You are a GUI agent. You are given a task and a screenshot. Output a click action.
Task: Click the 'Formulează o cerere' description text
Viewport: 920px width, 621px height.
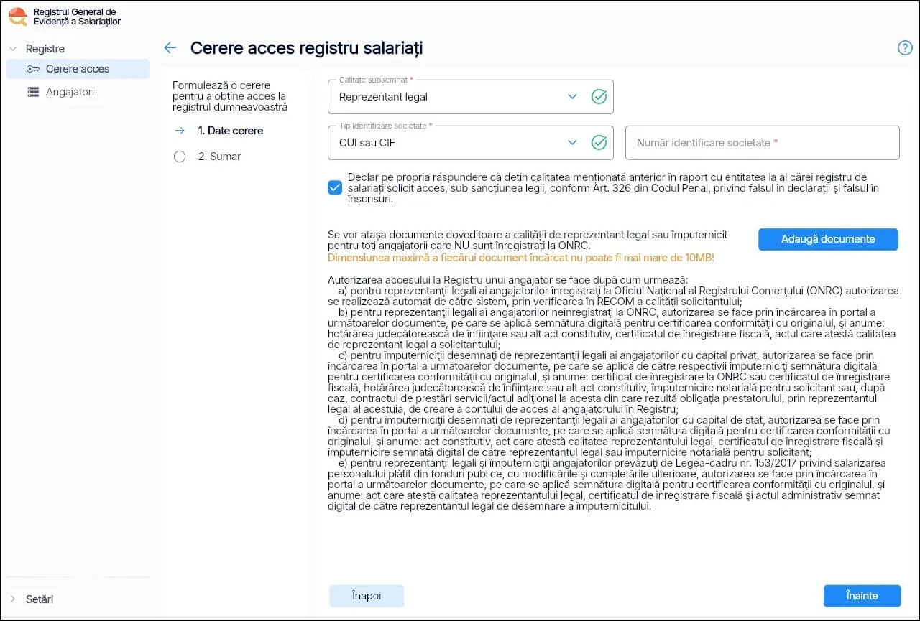230,96
